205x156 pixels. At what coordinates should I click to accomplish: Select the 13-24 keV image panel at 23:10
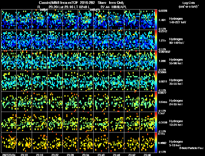pos(24,122)
